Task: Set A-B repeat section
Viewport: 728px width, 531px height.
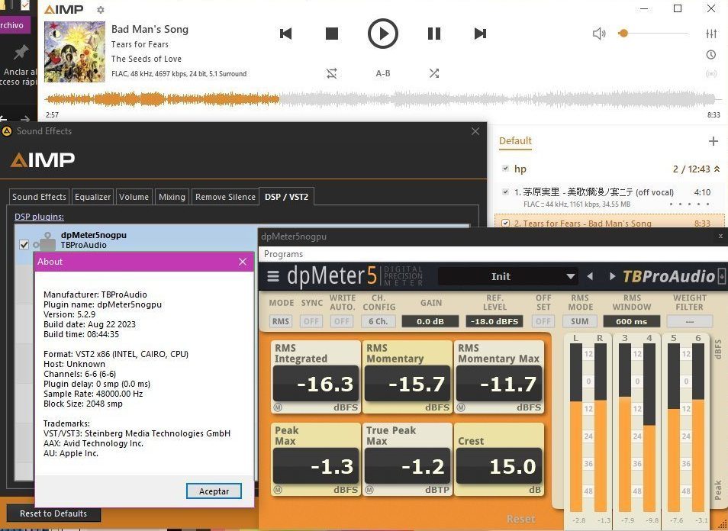Action: coord(383,73)
